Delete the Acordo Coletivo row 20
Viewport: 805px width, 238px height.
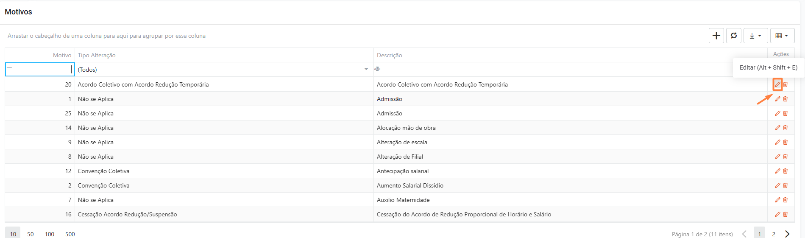(x=786, y=84)
